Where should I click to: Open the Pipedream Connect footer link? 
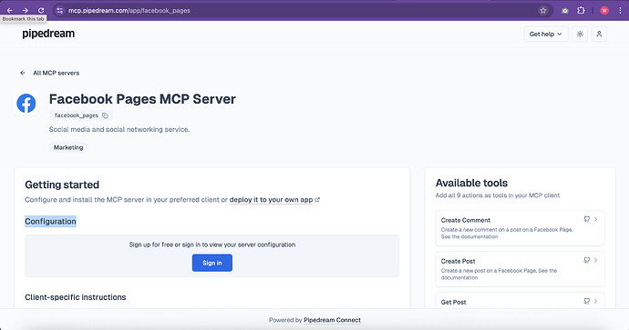click(332, 320)
